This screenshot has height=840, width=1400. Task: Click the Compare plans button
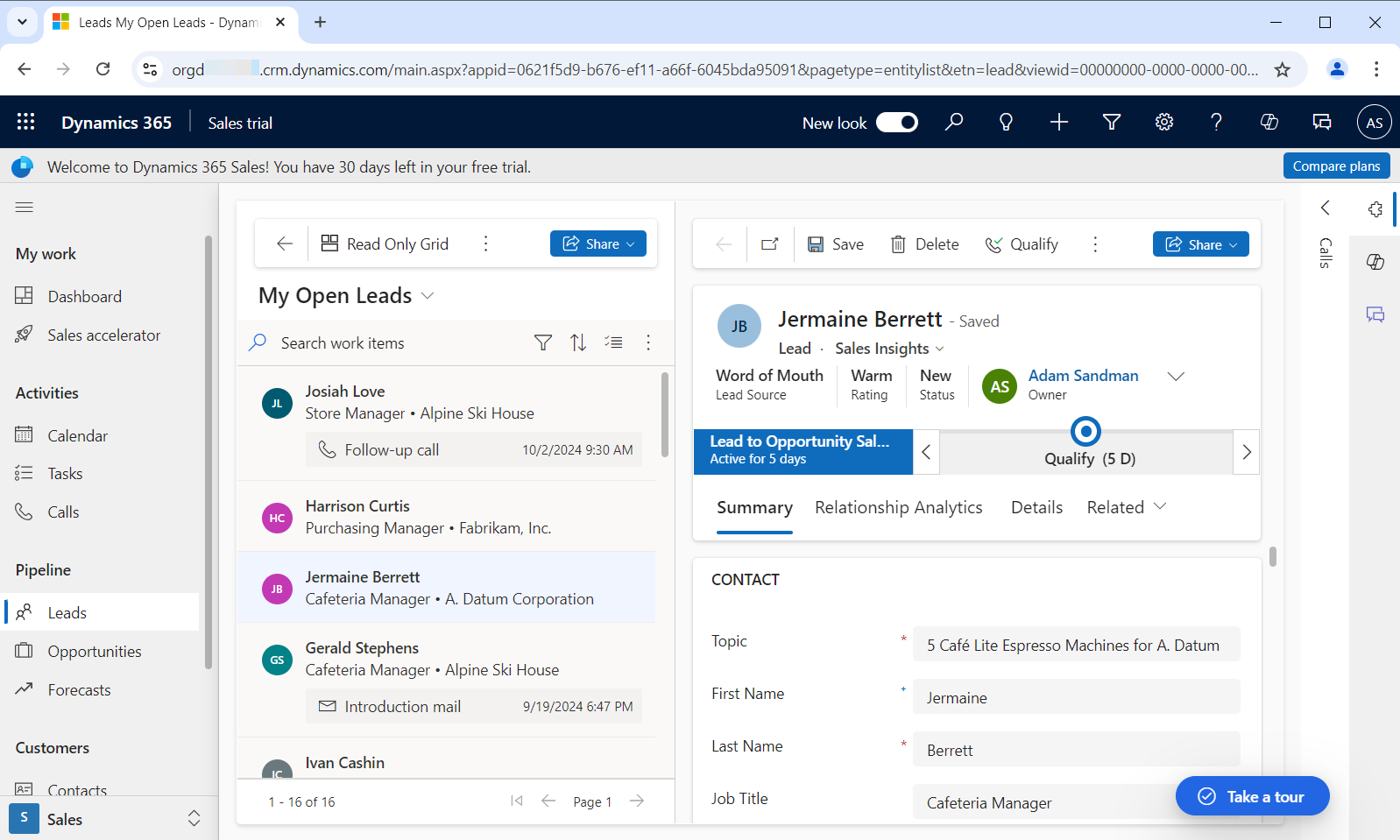click(x=1336, y=166)
